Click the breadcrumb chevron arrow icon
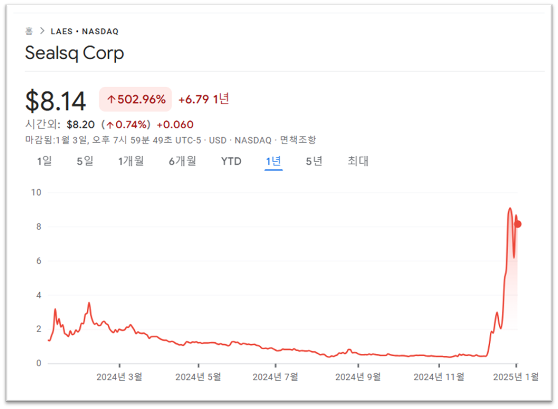 pos(42,31)
